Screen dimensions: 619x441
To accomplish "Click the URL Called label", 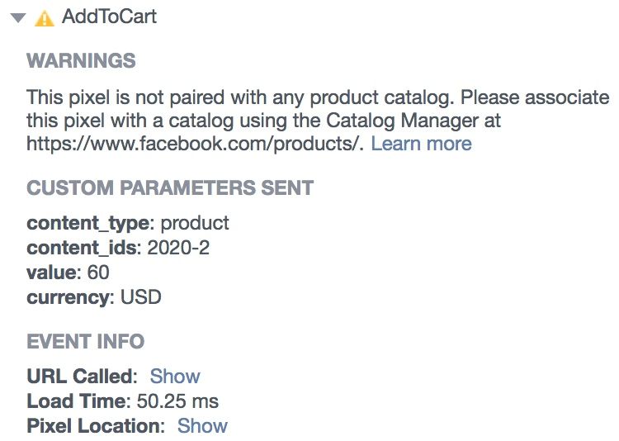I will click(82, 376).
